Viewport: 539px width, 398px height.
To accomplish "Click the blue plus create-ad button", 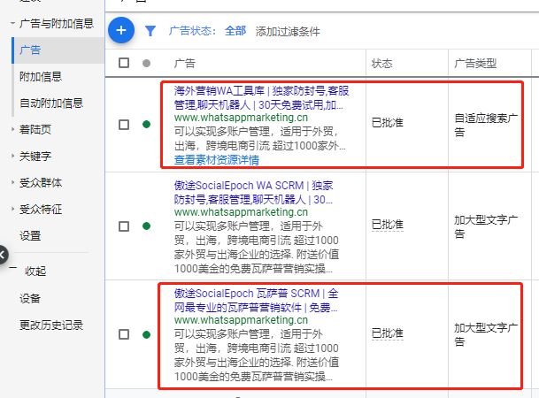I will click(x=121, y=30).
